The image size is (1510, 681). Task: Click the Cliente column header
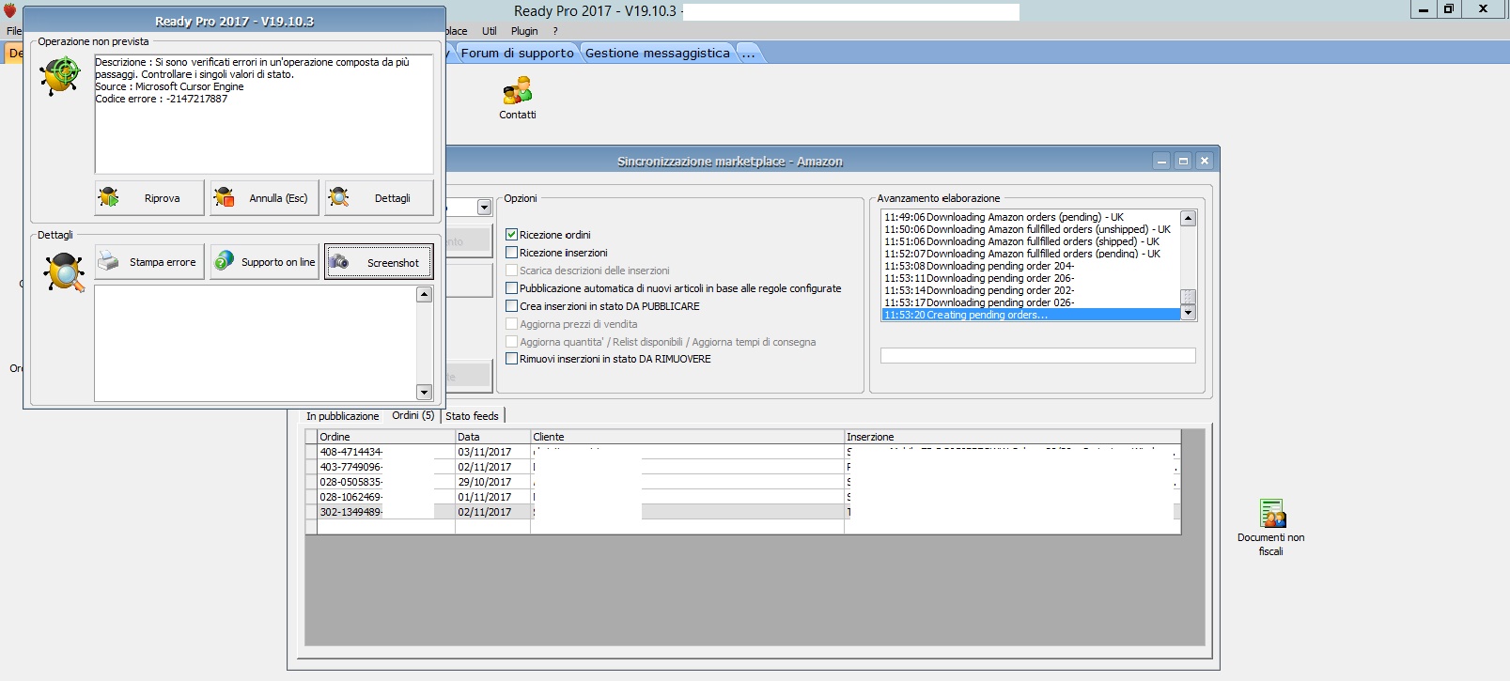[x=688, y=437]
